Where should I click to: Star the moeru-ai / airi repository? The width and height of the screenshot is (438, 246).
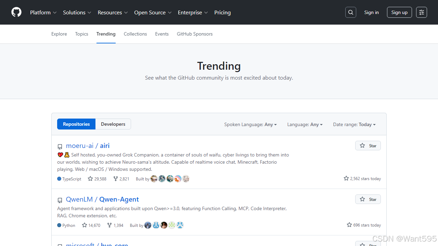(x=368, y=146)
